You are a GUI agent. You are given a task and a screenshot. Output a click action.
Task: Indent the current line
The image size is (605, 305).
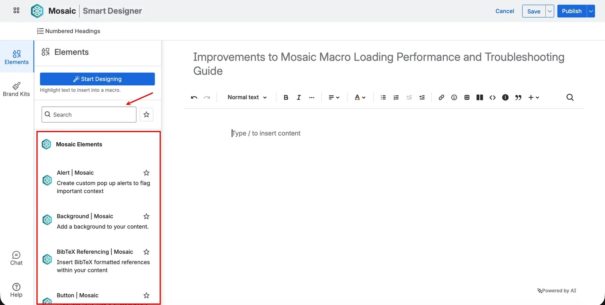[x=422, y=97]
